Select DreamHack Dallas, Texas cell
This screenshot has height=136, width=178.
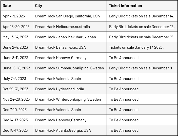(x=70, y=47)
